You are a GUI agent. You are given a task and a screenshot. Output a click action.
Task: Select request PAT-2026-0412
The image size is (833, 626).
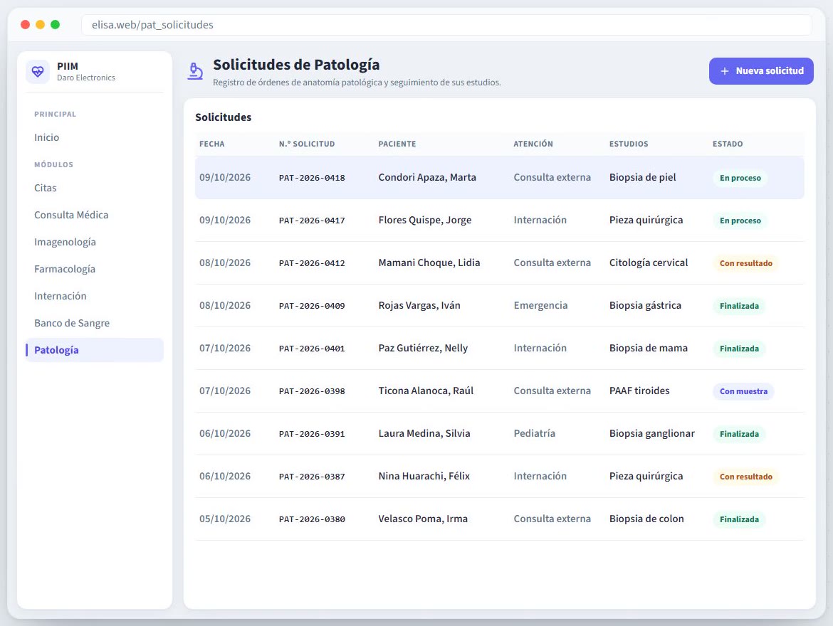(312, 263)
